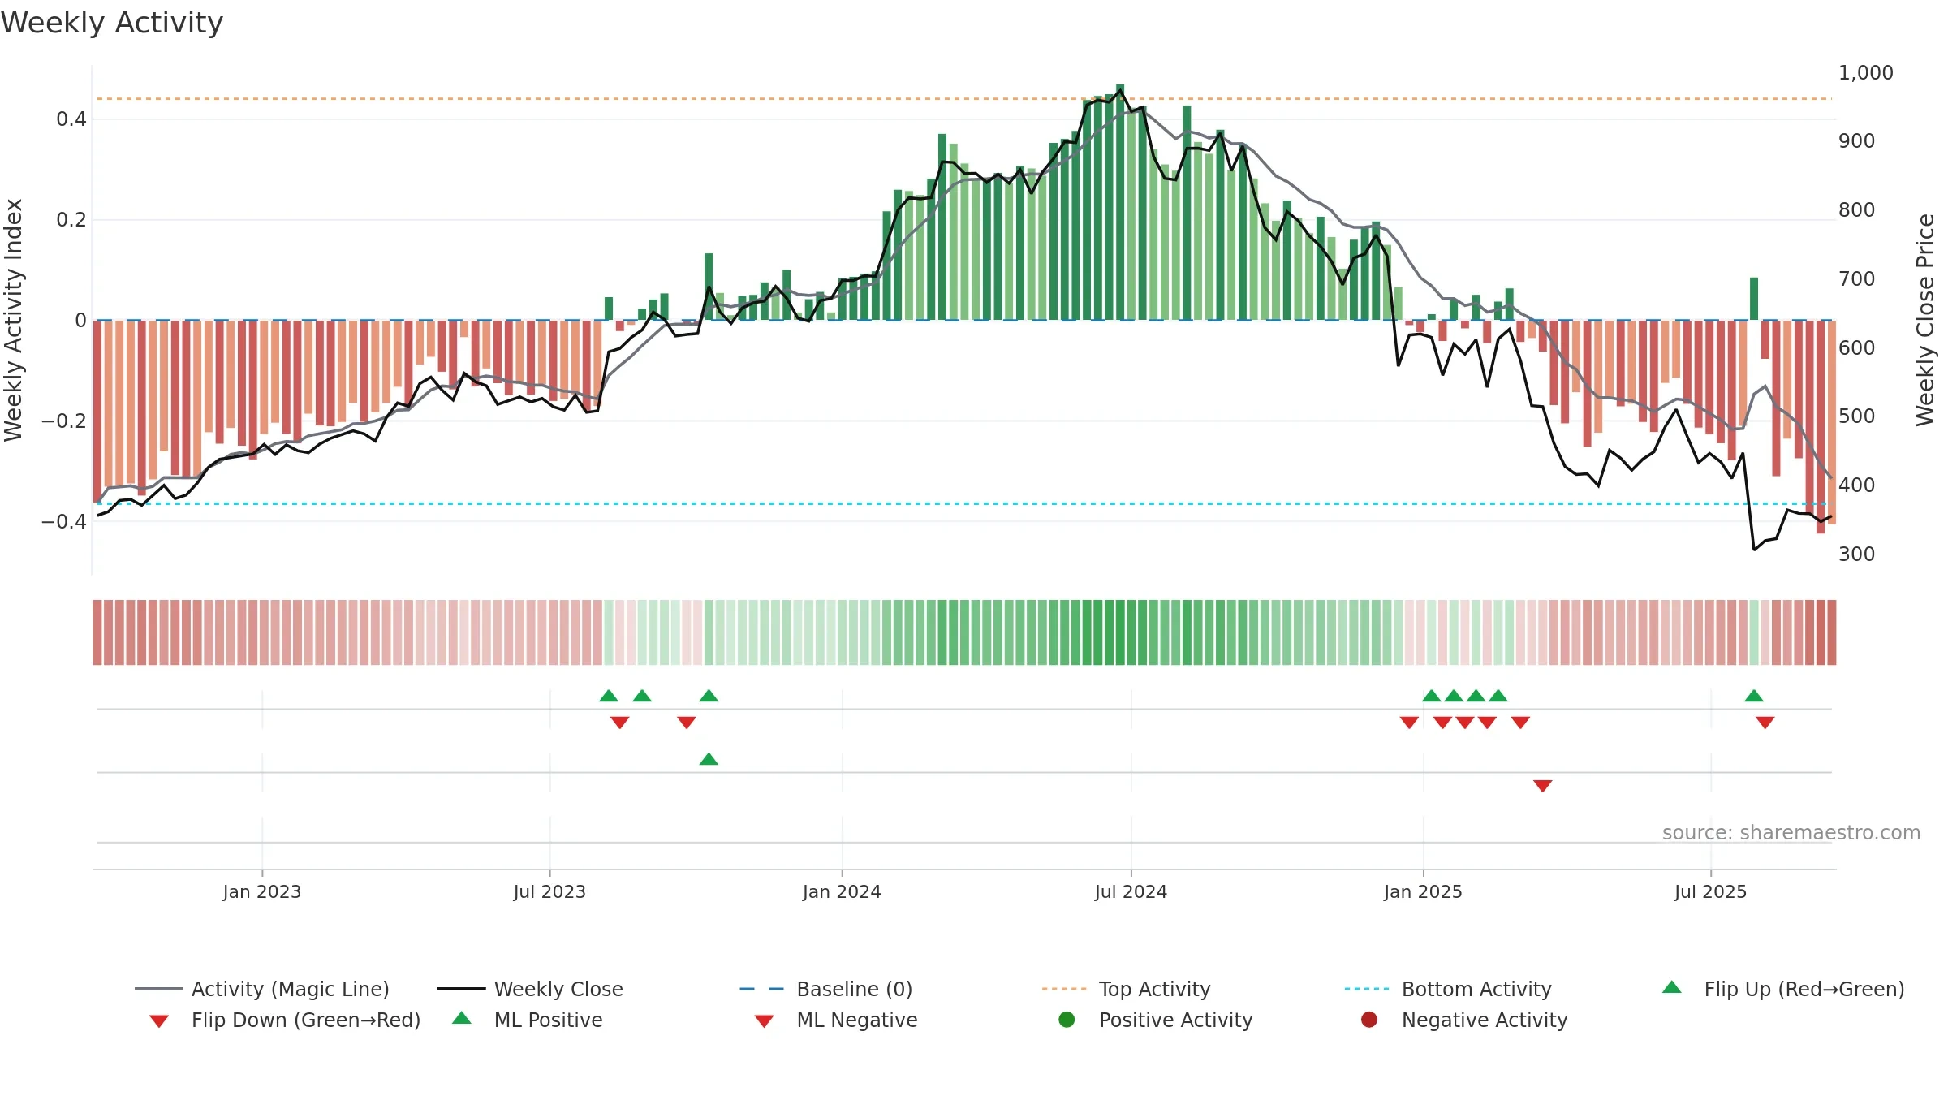Click the 1,000 price axis tick

(x=1865, y=72)
